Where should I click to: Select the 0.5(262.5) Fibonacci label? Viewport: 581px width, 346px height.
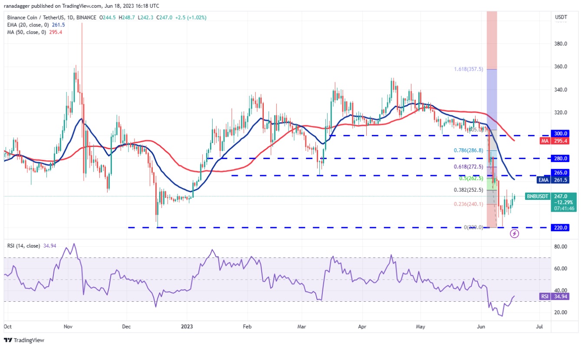pos(471,178)
